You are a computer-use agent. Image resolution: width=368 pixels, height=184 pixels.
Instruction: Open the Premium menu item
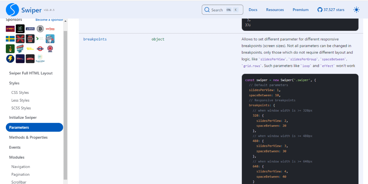(x=301, y=10)
